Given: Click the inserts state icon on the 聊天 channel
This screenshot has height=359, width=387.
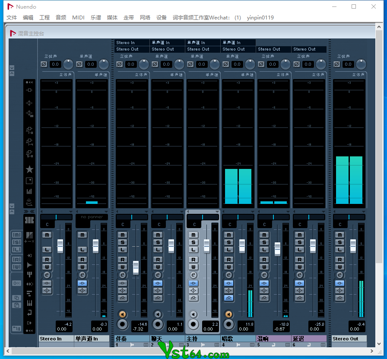Looking at the screenshot, I should click(158, 283).
